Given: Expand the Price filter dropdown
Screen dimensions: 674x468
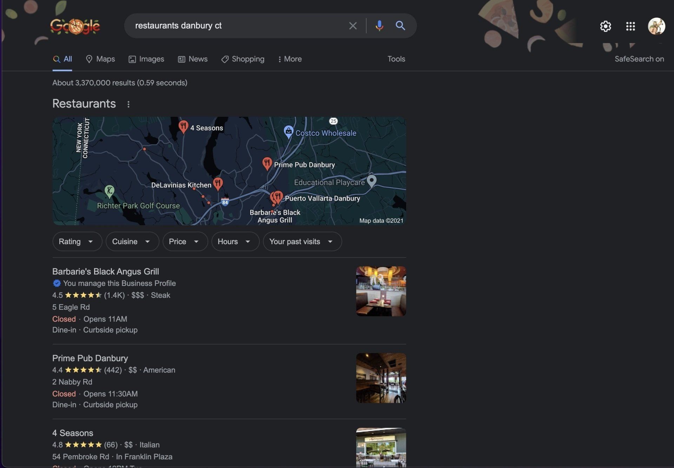Looking at the screenshot, I should (x=185, y=241).
